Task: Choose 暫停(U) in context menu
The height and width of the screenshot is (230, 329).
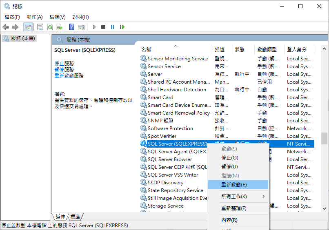Action: point(238,167)
